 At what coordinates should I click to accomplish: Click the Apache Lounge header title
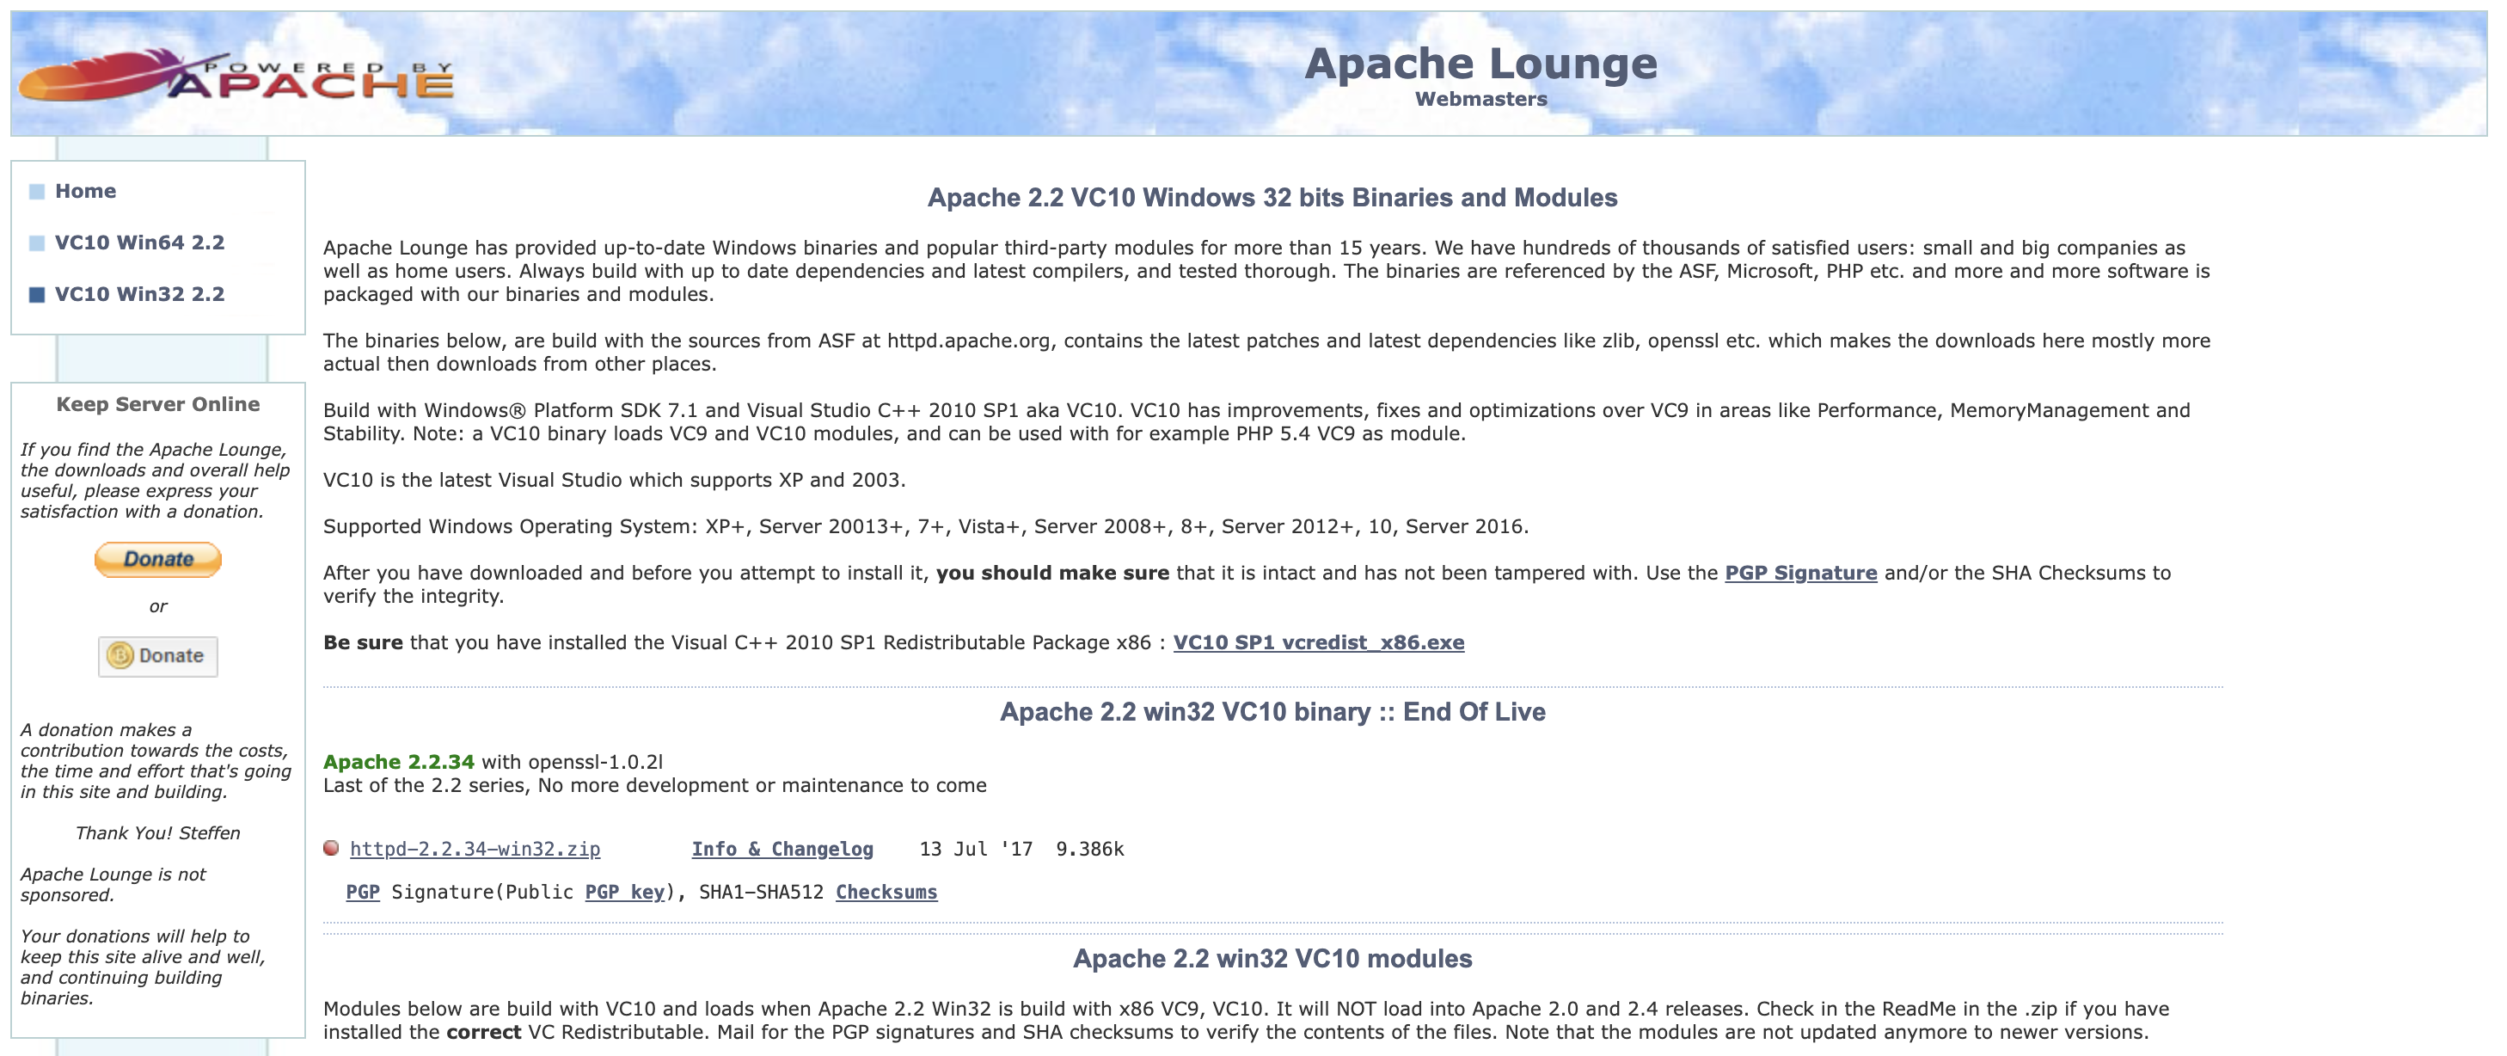tap(1480, 64)
